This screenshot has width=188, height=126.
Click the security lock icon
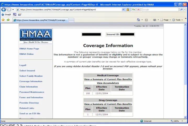(x=128, y=10)
